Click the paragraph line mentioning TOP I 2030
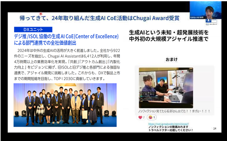Screen dimensions: 227x141 (x=60, y=79)
